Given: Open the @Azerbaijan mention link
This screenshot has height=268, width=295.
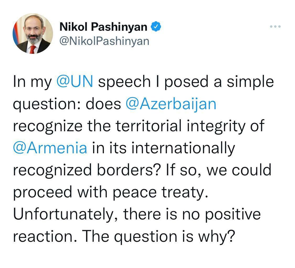Looking at the screenshot, I should point(171,104).
